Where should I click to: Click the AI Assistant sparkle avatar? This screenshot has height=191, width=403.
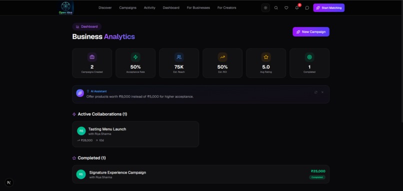pos(80,93)
